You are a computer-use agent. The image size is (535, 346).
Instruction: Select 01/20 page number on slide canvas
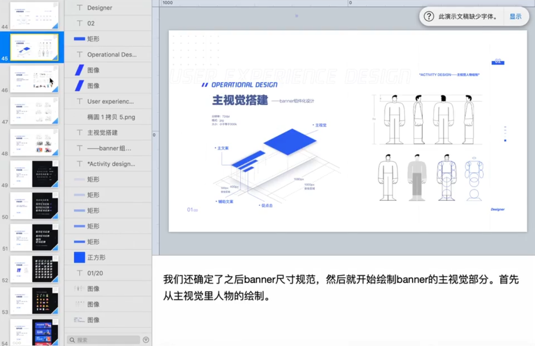point(193,209)
